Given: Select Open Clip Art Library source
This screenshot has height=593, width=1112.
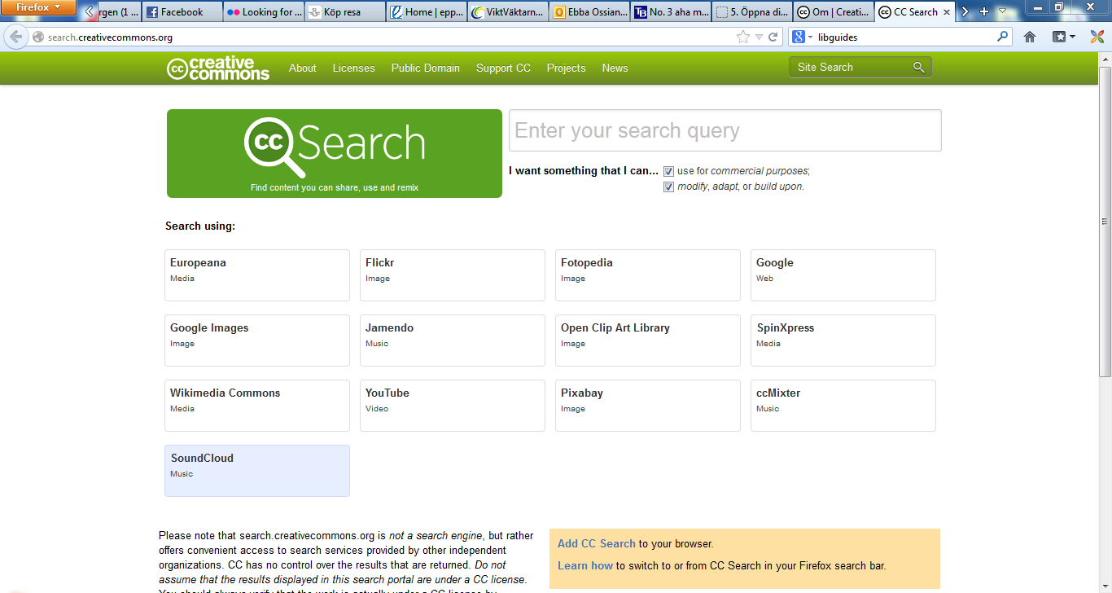Looking at the screenshot, I should (x=648, y=340).
